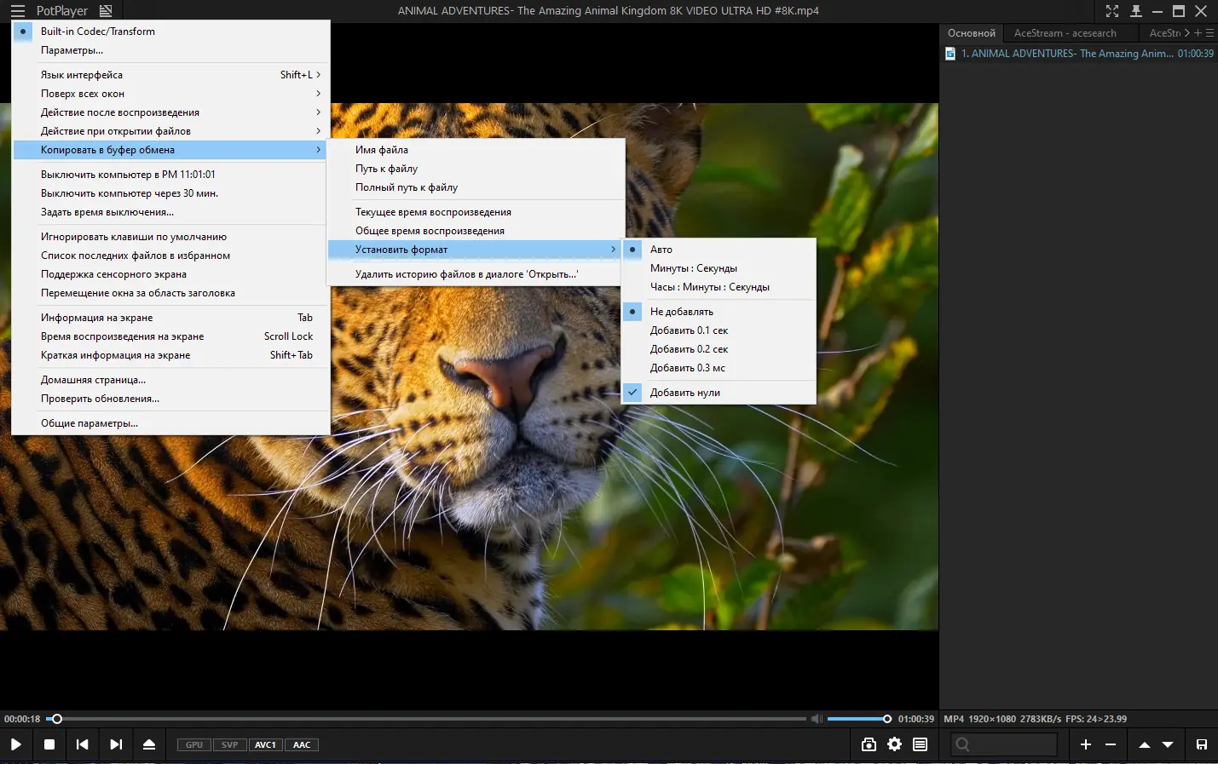Image resolution: width=1218 pixels, height=764 pixels.
Task: Mute audio with the speaker icon
Action: pyautogui.click(x=816, y=719)
